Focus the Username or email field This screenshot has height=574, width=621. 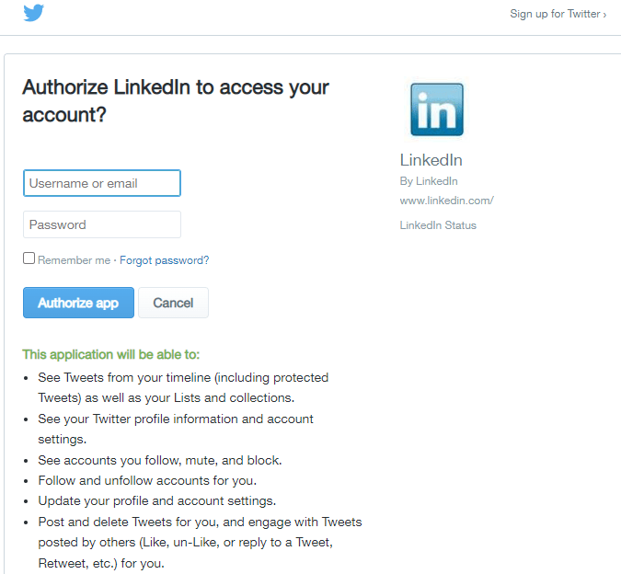(102, 183)
